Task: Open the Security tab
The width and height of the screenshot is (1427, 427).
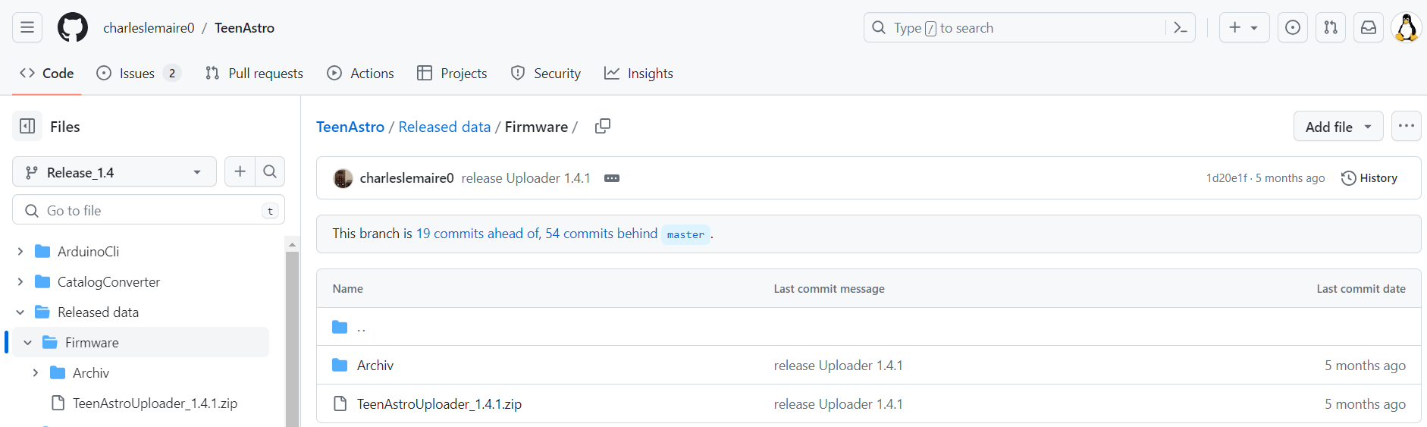Action: click(546, 74)
